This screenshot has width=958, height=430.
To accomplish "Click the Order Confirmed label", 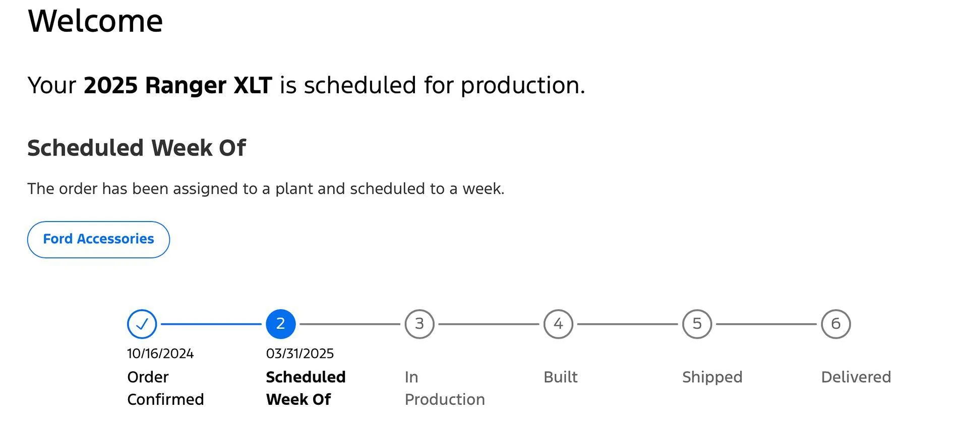I will click(165, 388).
